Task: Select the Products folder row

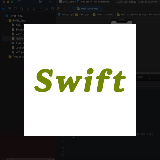Action: (x=16, y=57)
